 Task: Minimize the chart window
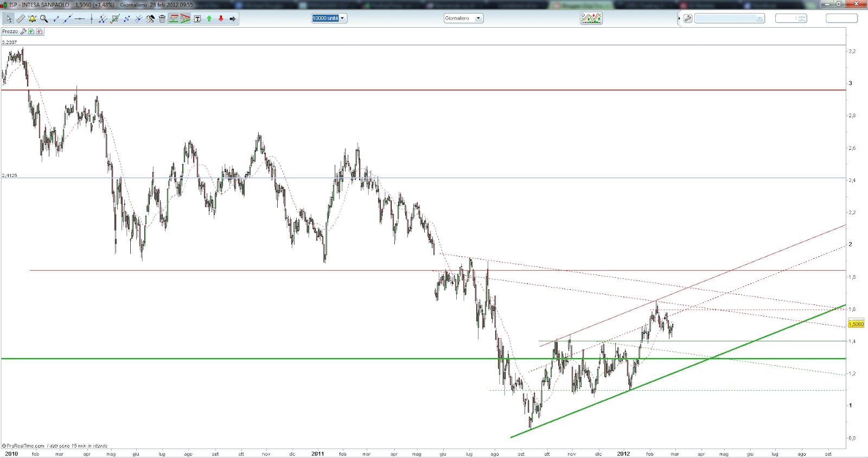[826, 4]
